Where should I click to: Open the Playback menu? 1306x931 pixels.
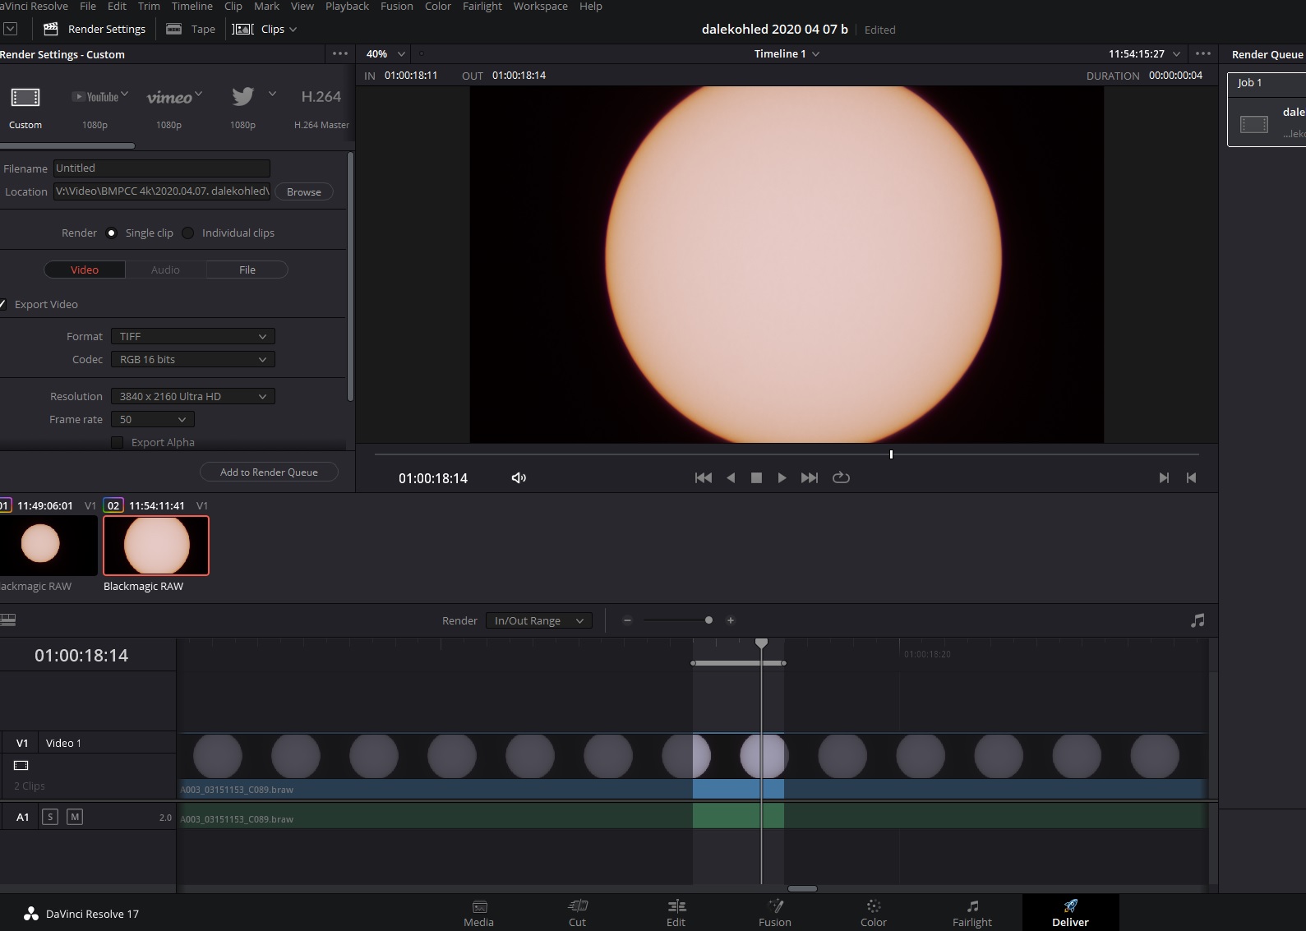pos(347,7)
